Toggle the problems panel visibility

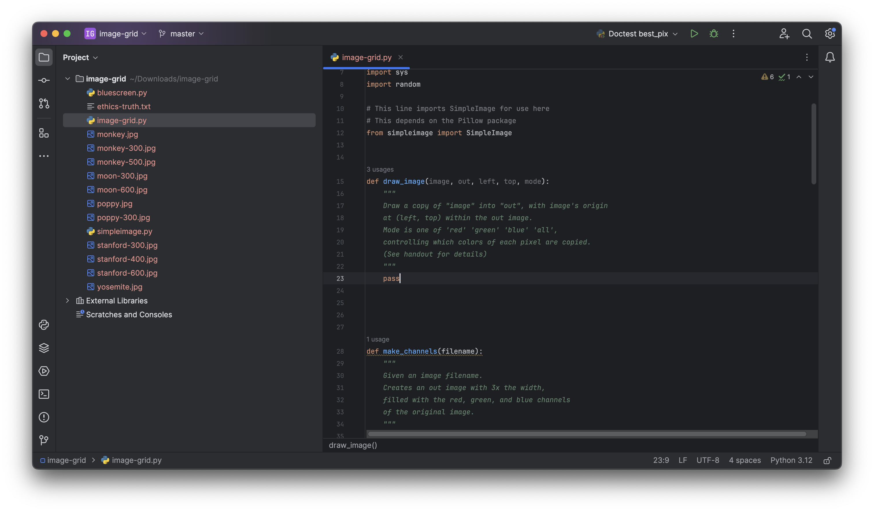pyautogui.click(x=44, y=418)
